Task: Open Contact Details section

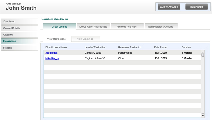Action: (x=19, y=28)
